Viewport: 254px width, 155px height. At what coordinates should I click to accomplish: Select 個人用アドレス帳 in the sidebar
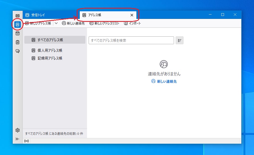pos(50,50)
